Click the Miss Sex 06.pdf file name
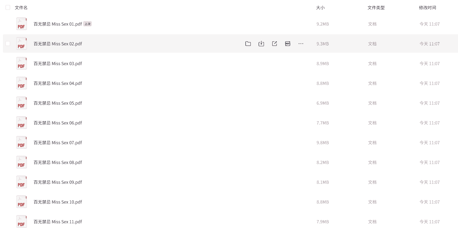458x232 pixels. pos(58,123)
